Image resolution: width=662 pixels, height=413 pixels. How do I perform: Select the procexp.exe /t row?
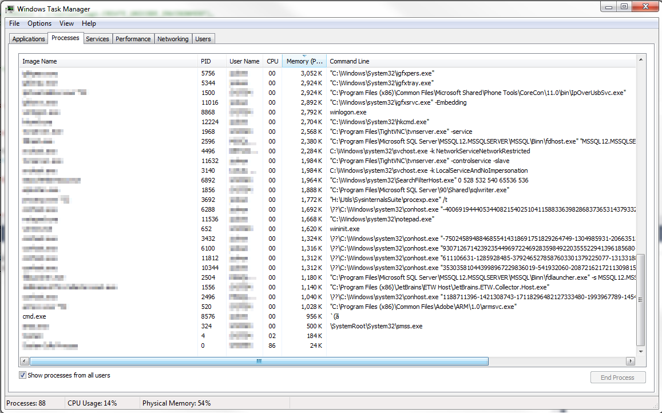point(328,200)
